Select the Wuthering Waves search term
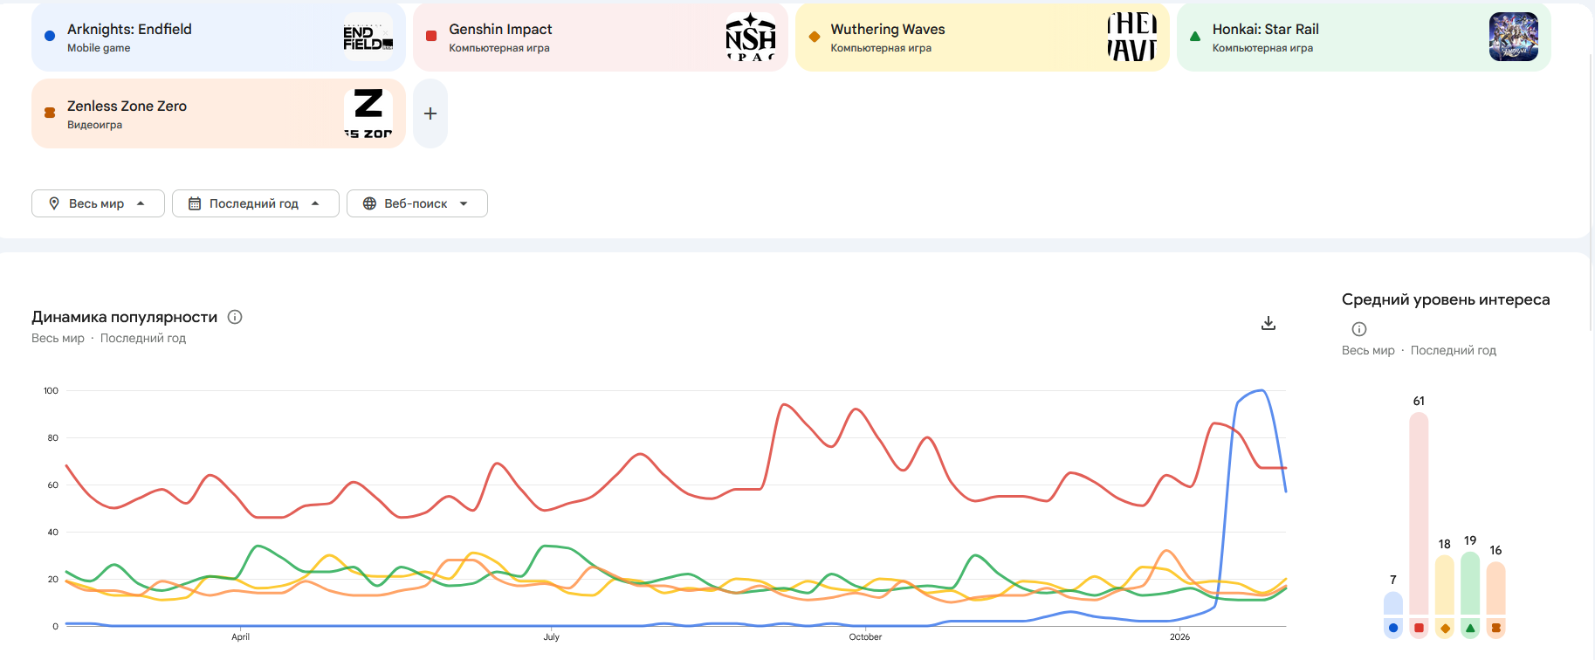This screenshot has width=1595, height=660. coord(888,30)
